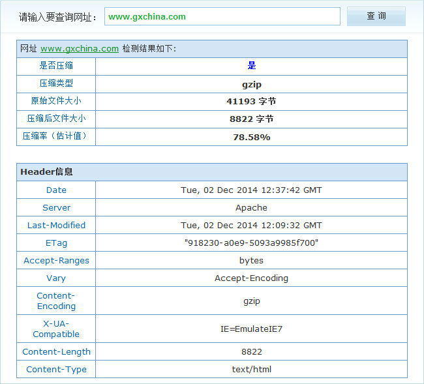The height and width of the screenshot is (384, 424).
Task: Click the 请输入要查询网址 prompt label
Action: pyautogui.click(x=57, y=17)
